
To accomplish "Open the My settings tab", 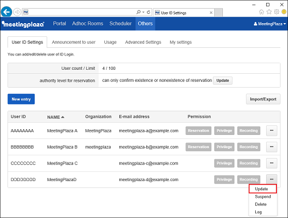I will click(x=181, y=42).
